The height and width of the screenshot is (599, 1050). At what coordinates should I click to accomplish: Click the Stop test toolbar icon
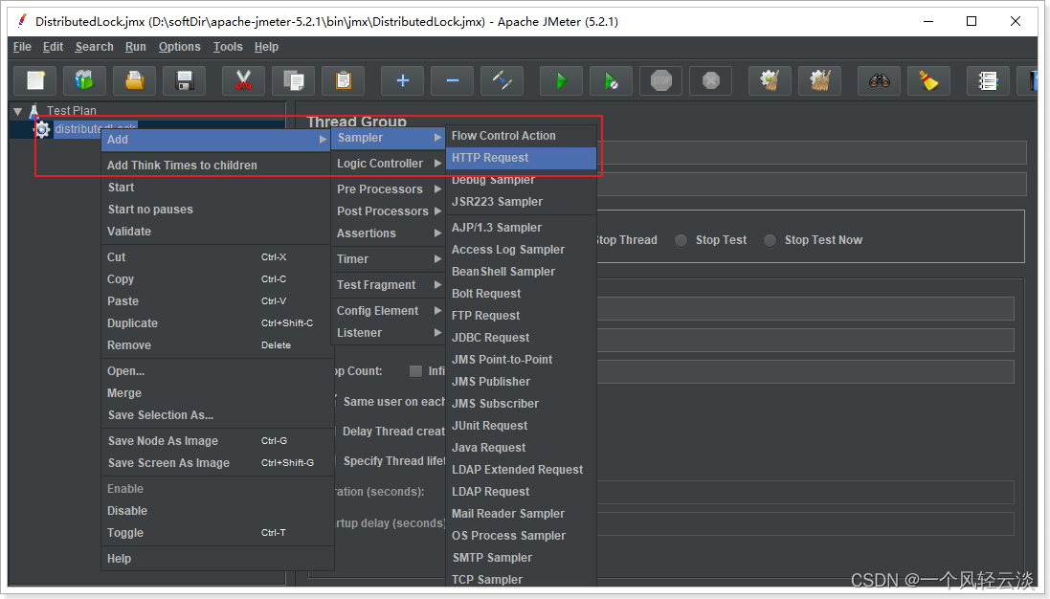(661, 81)
